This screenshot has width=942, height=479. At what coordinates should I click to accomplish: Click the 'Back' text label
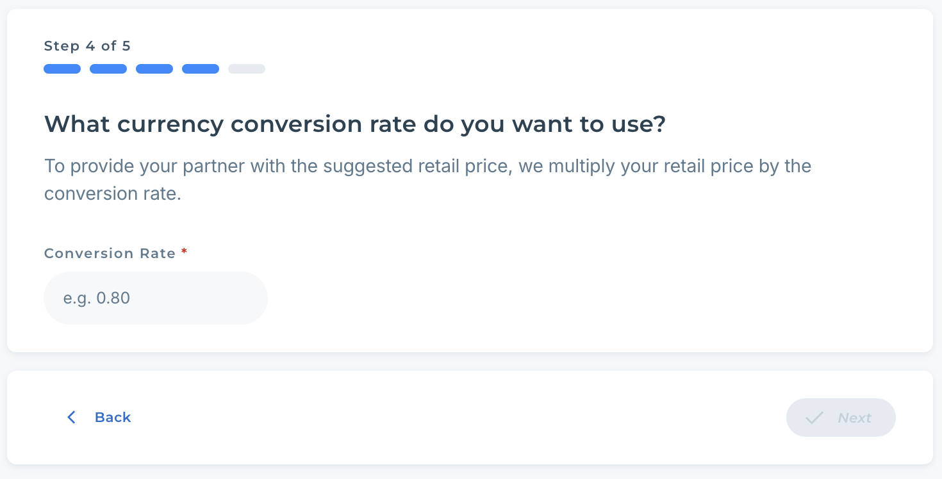[x=113, y=418]
